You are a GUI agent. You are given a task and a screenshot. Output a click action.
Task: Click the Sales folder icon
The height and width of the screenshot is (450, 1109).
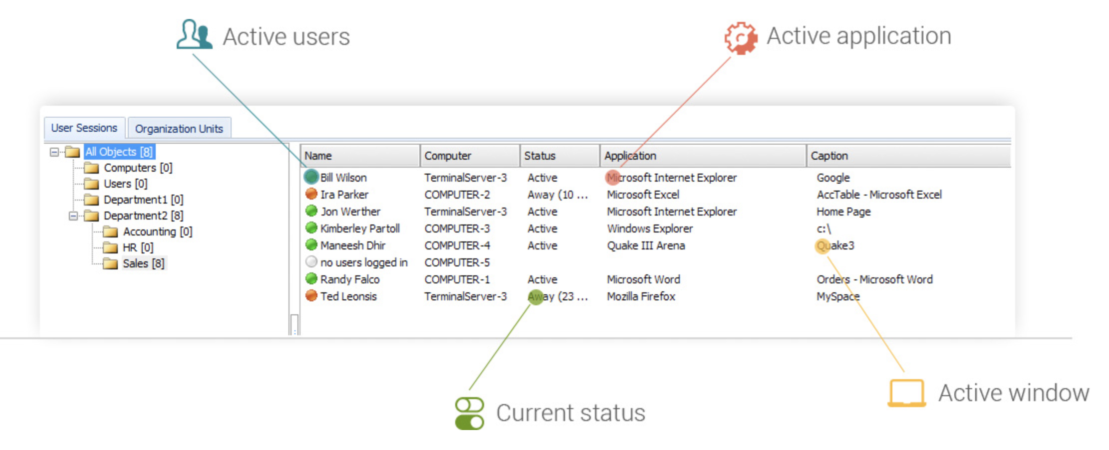click(x=110, y=263)
